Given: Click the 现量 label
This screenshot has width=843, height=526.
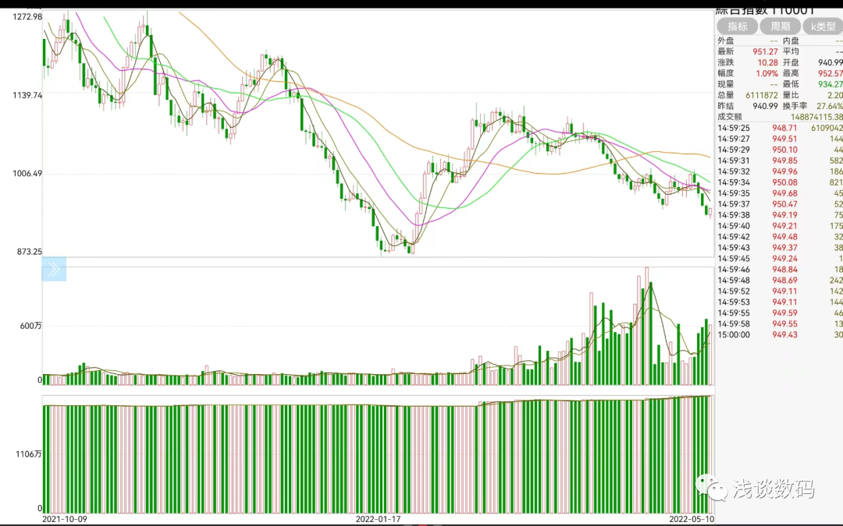Looking at the screenshot, I should pyautogui.click(x=726, y=84).
